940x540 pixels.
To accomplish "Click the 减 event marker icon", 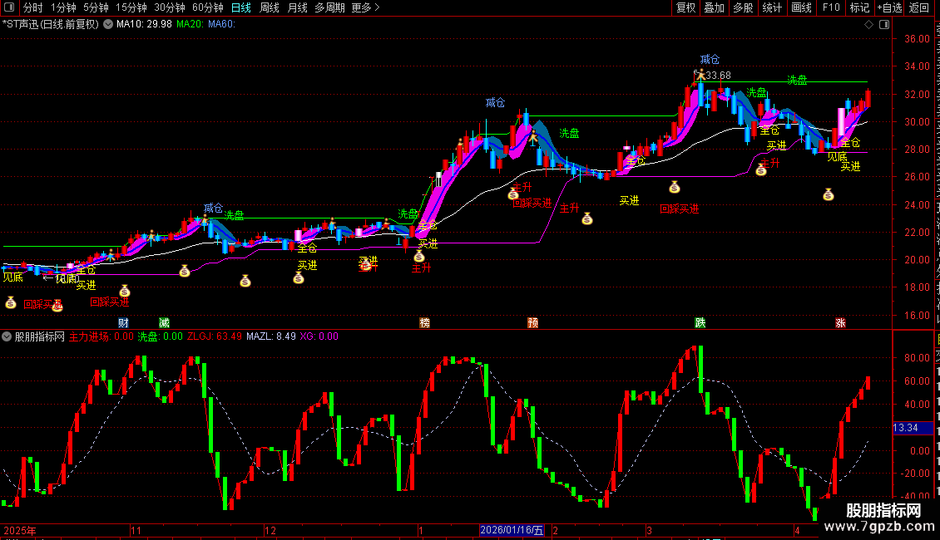I will [x=164, y=322].
